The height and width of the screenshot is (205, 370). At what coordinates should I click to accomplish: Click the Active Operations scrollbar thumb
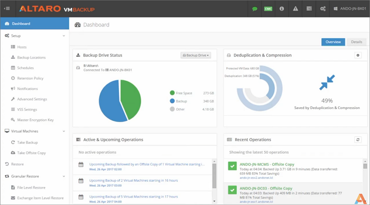(214, 176)
